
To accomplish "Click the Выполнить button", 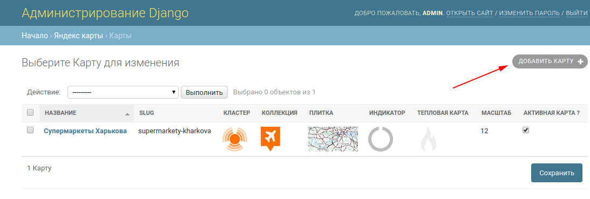I will coord(205,92).
